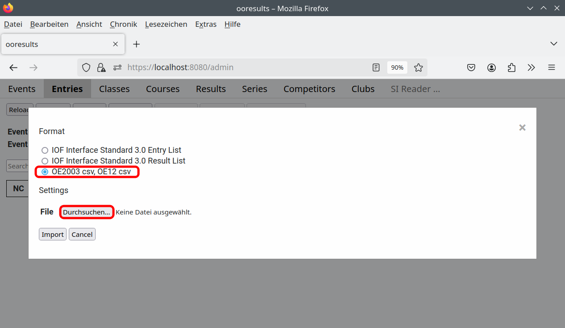Image resolution: width=565 pixels, height=328 pixels.
Task: Click the tracking protection shield icon
Action: [86, 67]
